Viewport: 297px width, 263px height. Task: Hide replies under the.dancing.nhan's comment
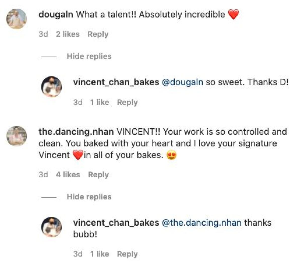pos(89,197)
